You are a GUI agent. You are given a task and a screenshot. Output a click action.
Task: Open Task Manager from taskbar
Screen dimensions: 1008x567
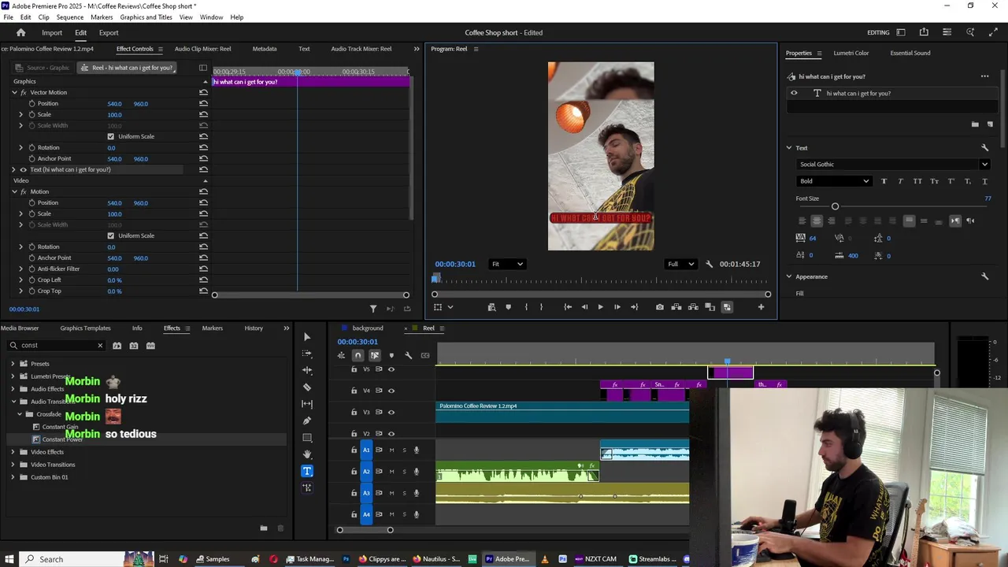(x=310, y=559)
